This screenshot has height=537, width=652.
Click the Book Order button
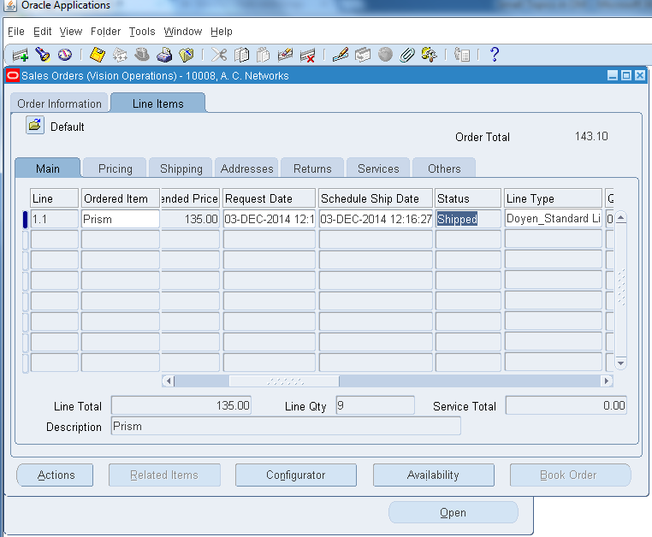click(x=570, y=475)
